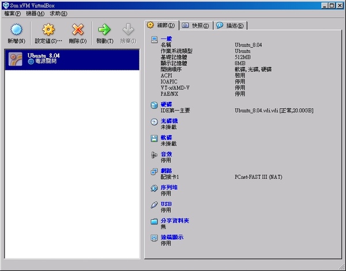Click the power-off status icon under Ubuntu_8.04
The image size is (346, 271).
31,62
